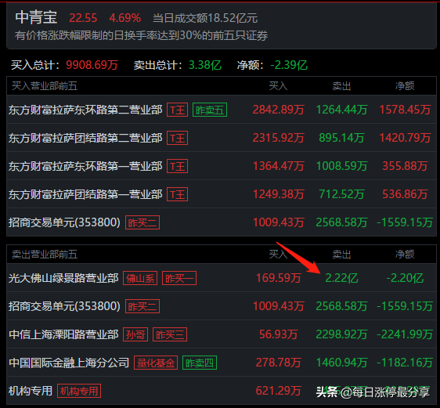The width and height of the screenshot is (440, 408).
Task: Click sell amount 1008.59万
Action: pos(341,166)
